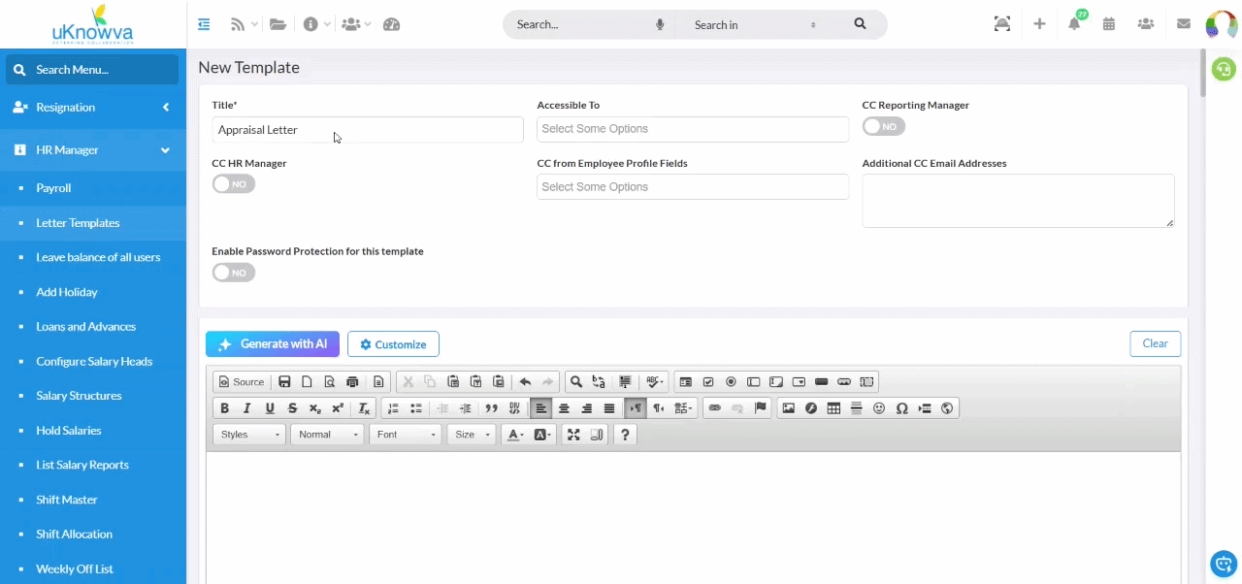Insert a table in editor
Screen dimensions: 1242x584
[x=833, y=408]
